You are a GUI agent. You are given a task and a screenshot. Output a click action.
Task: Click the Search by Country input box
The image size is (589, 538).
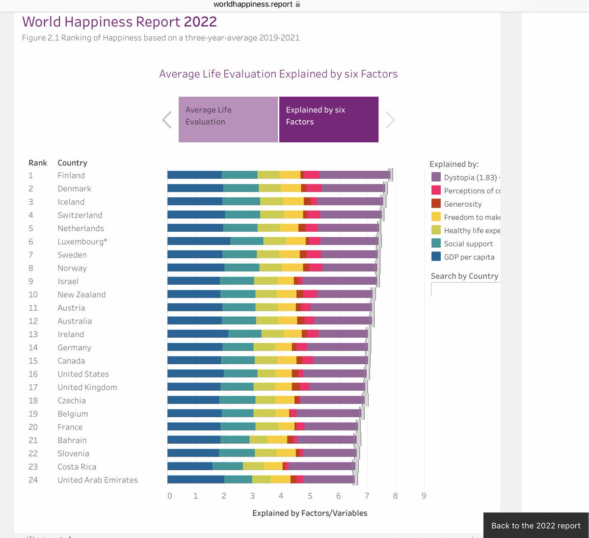pos(465,290)
